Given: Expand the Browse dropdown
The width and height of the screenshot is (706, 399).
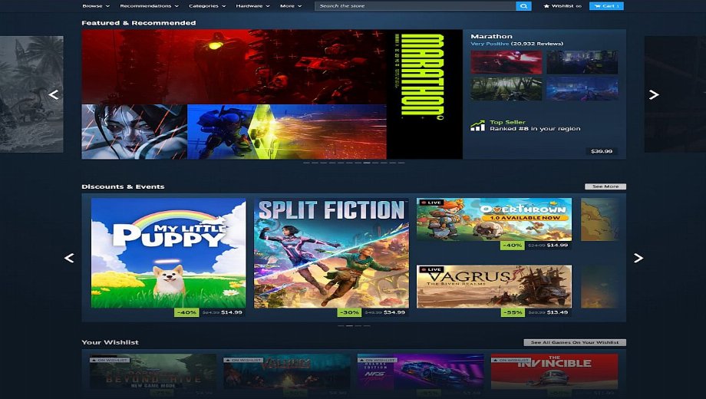Looking at the screenshot, I should click(94, 6).
